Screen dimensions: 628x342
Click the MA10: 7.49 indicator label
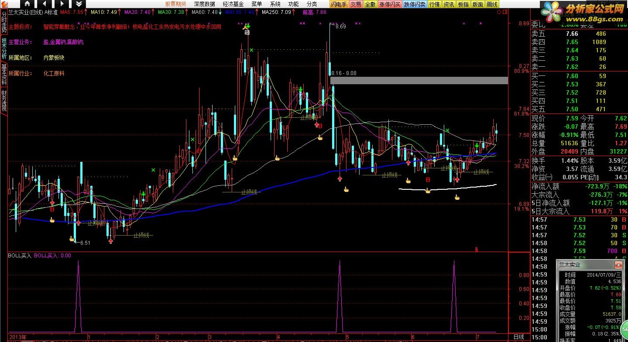click(x=103, y=12)
